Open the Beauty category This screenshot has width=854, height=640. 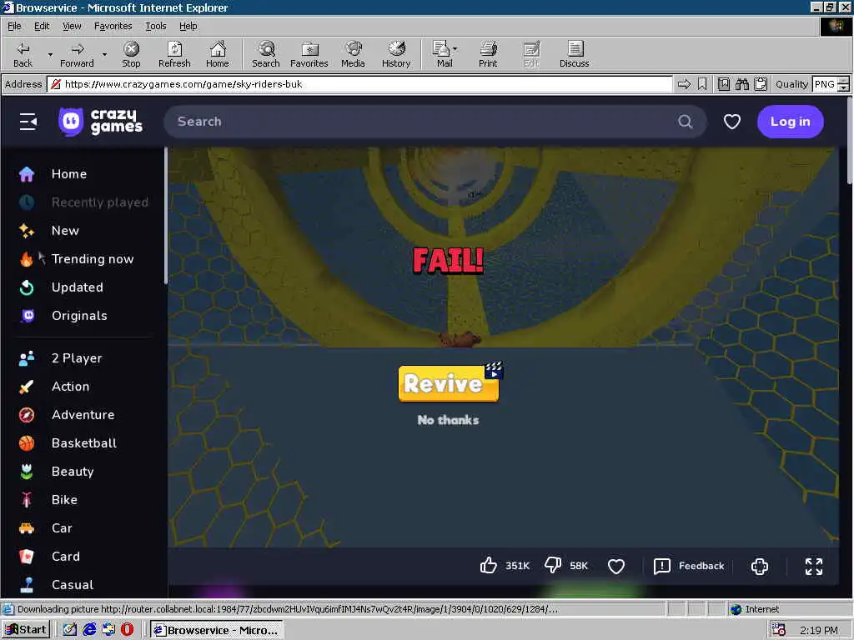(73, 471)
